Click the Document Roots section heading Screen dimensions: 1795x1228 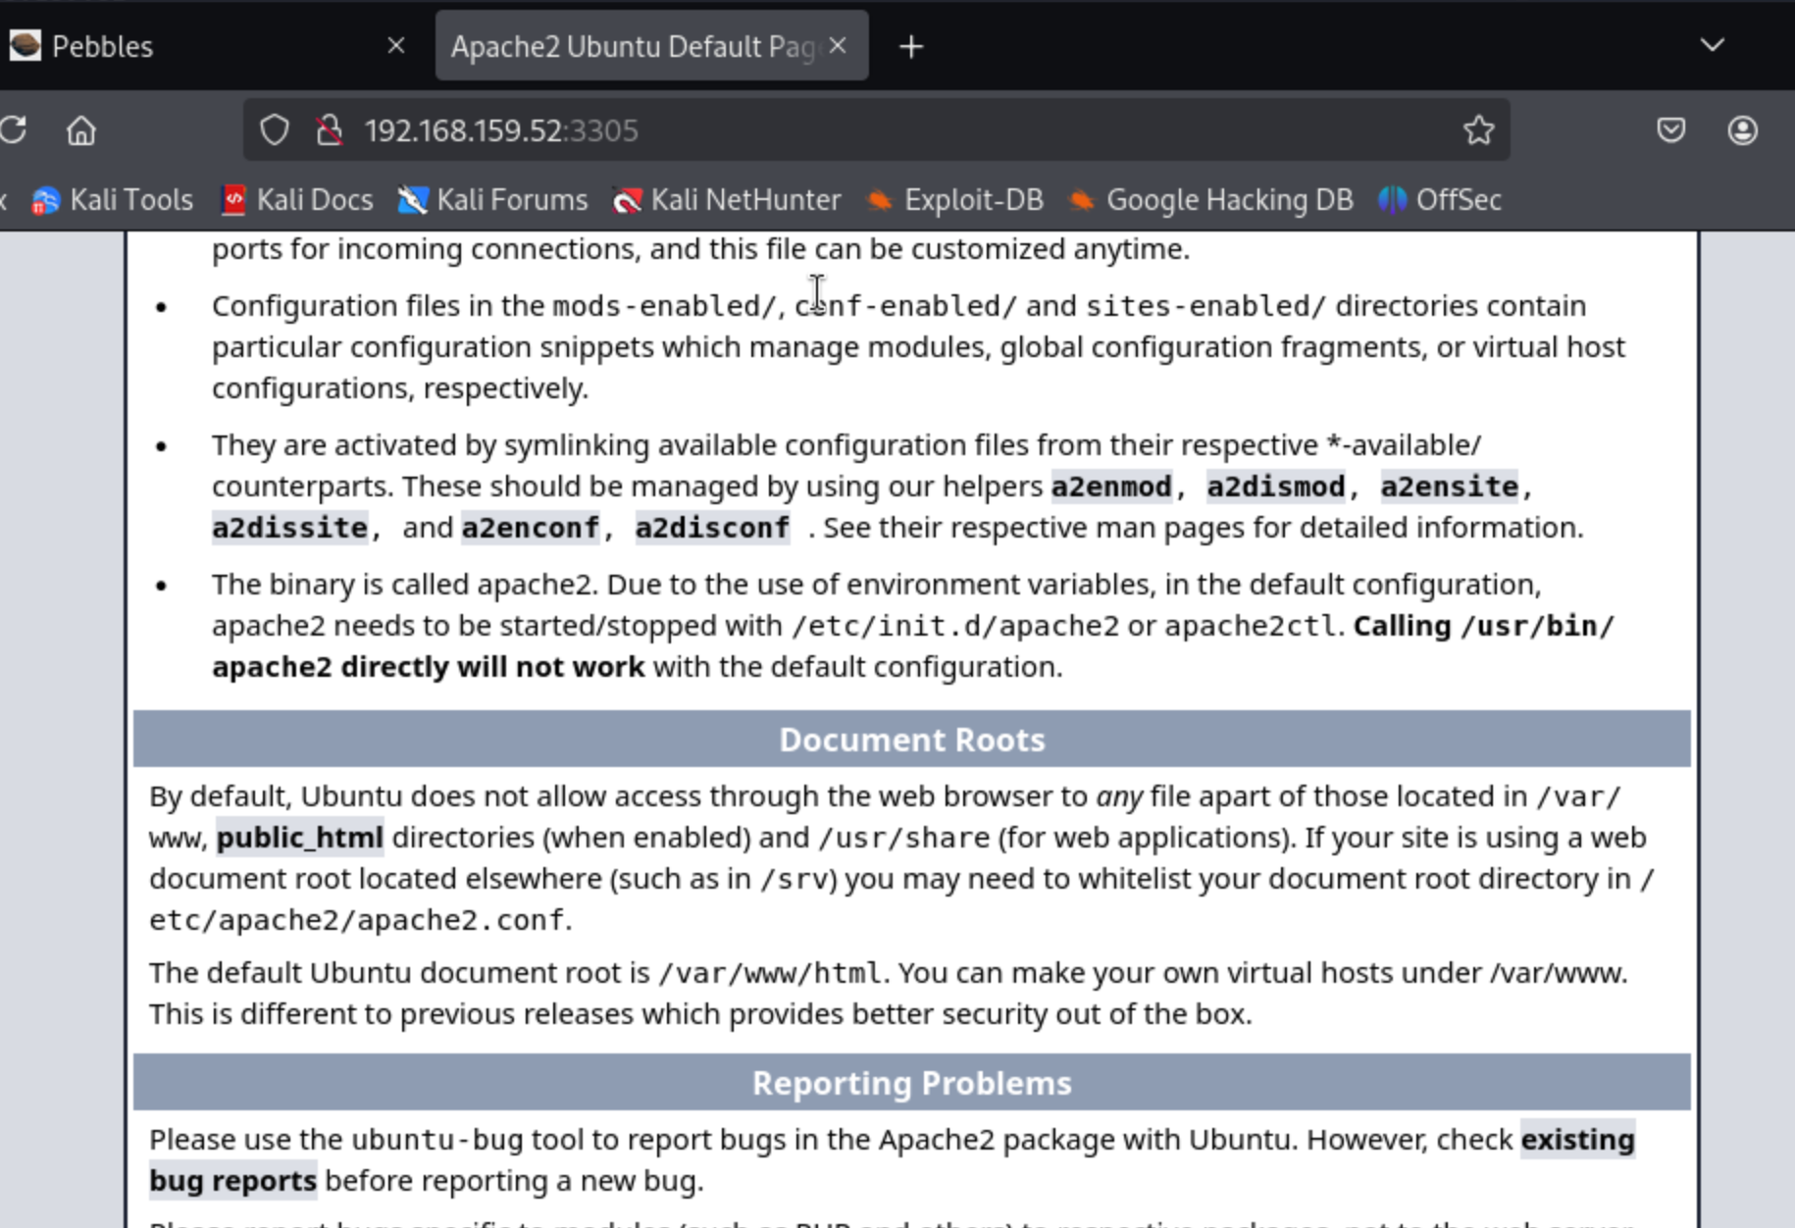[911, 740]
